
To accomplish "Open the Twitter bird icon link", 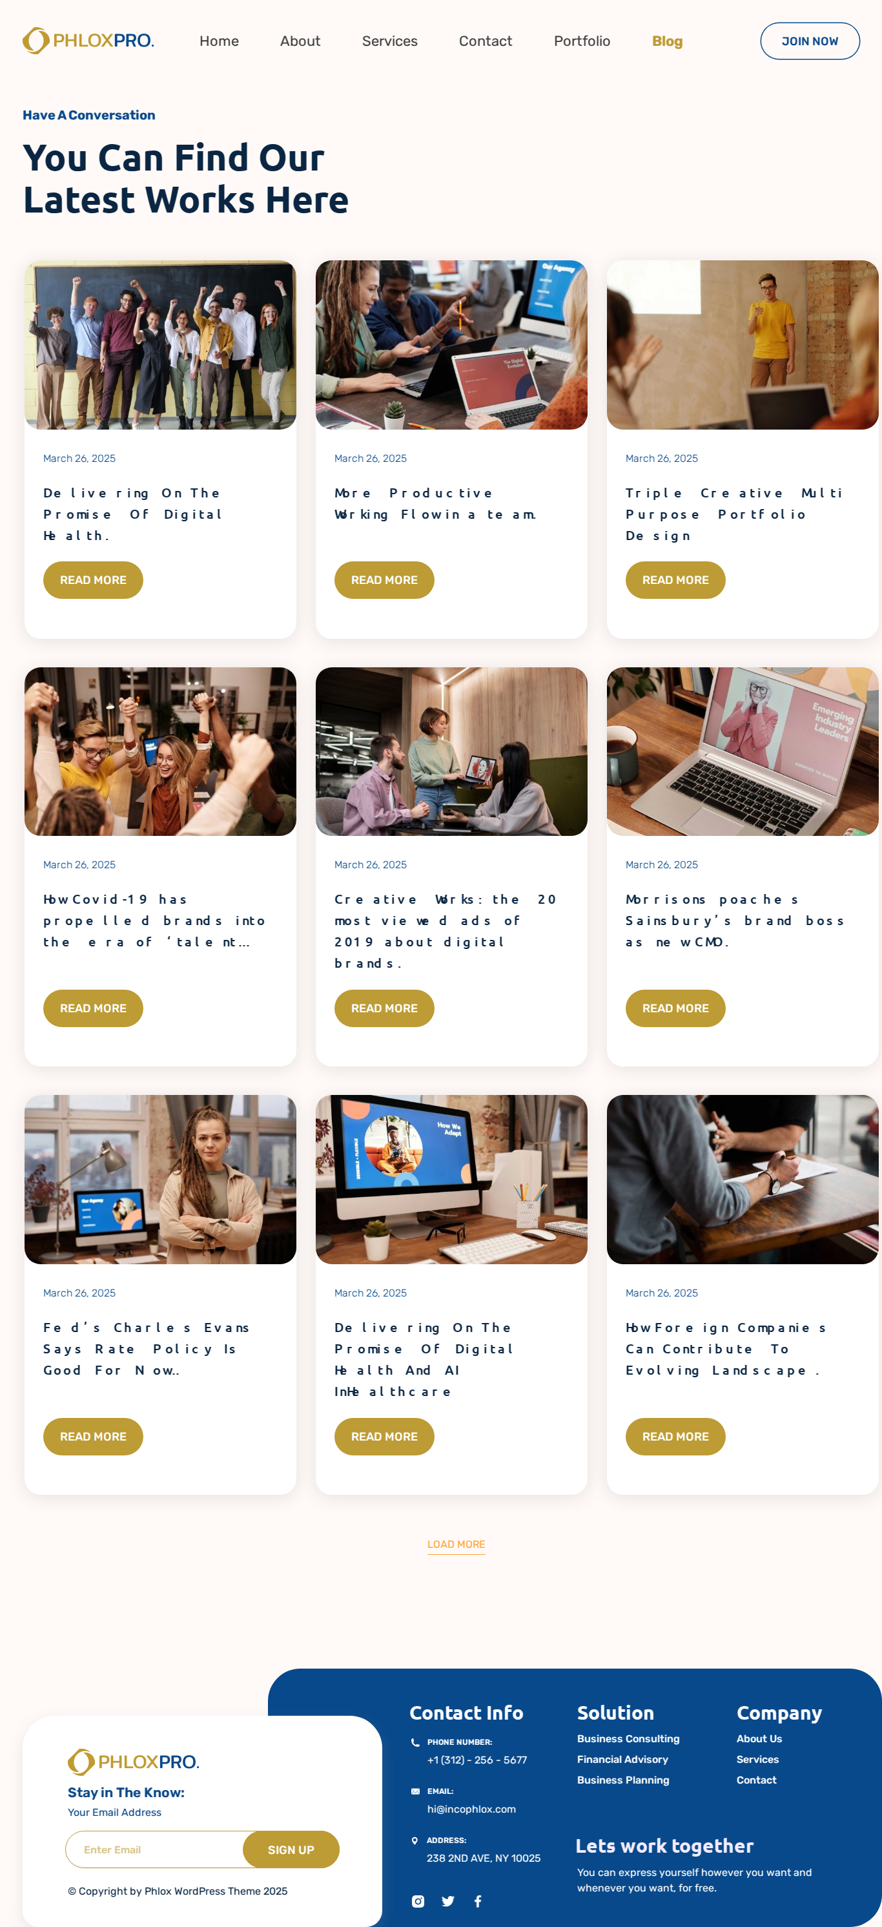I will [x=447, y=1901].
